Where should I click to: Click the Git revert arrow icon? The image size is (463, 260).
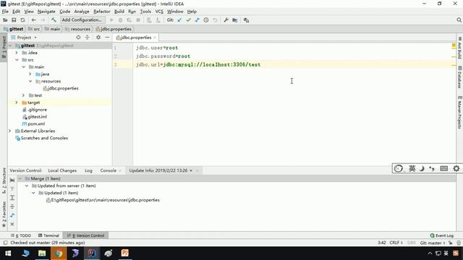point(215,20)
